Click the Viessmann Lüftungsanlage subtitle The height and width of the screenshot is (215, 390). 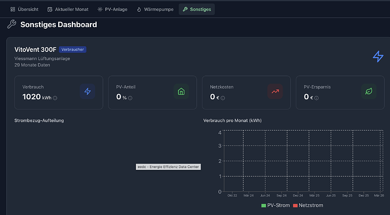(x=42, y=59)
